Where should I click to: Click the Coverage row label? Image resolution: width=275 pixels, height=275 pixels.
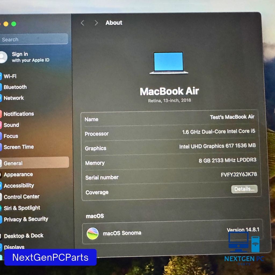(x=97, y=192)
